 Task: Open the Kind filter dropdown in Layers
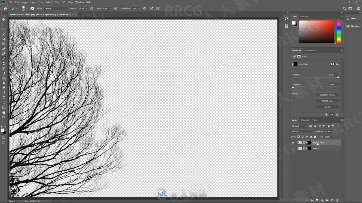(x=299, y=126)
